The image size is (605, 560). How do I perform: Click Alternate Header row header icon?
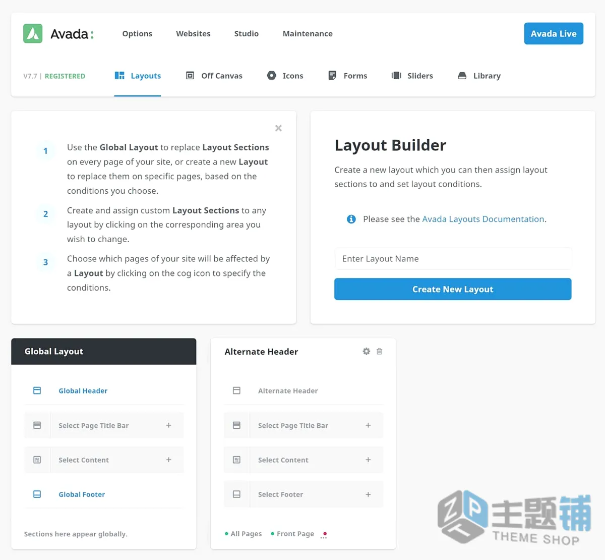pyautogui.click(x=236, y=390)
